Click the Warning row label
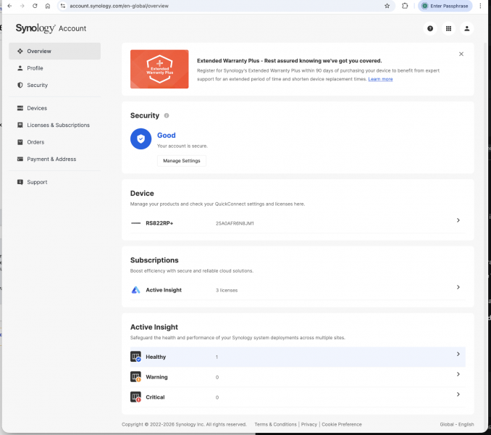491x435 pixels. tap(156, 377)
